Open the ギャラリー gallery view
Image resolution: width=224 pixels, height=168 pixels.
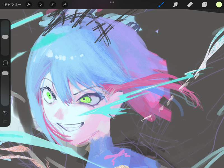tap(12, 4)
